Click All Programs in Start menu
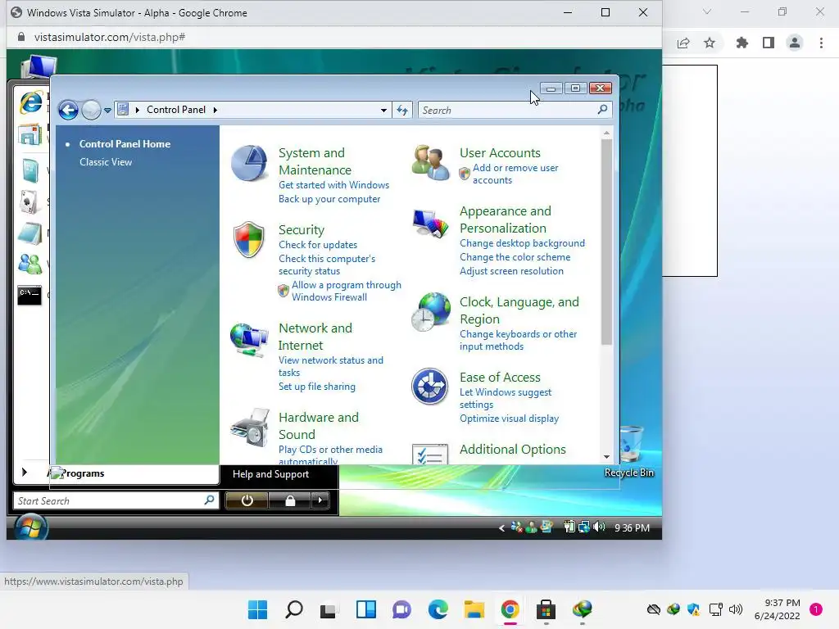 (75, 473)
